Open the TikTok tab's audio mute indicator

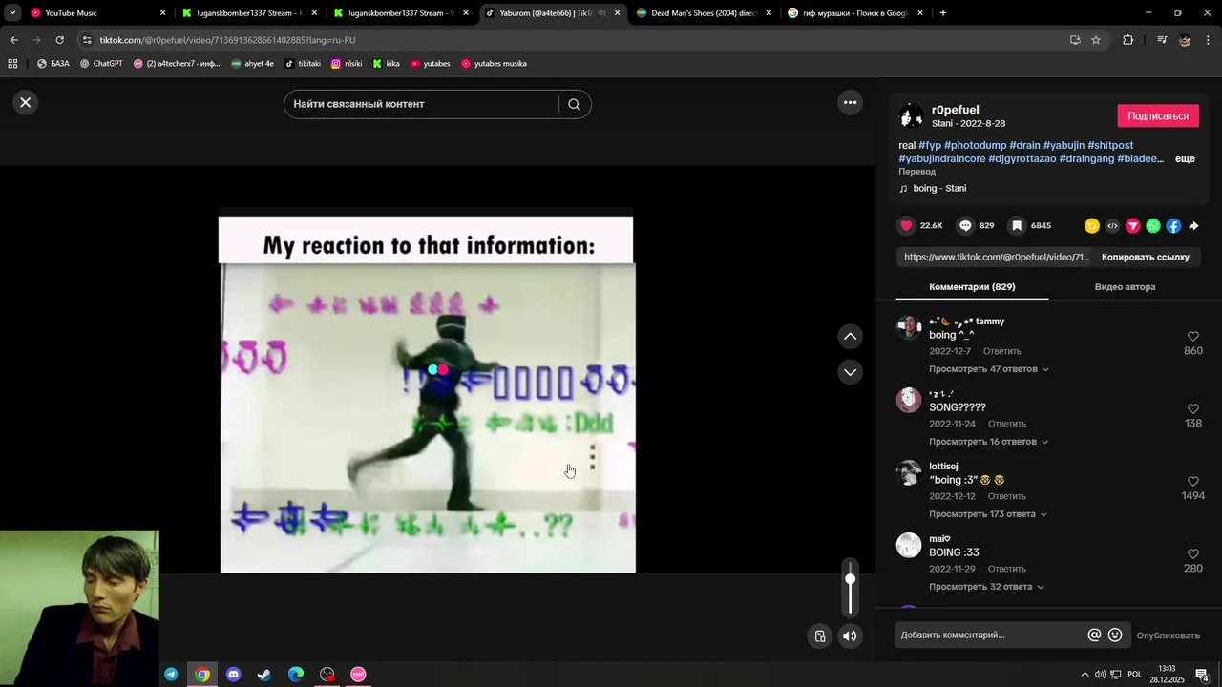601,13
